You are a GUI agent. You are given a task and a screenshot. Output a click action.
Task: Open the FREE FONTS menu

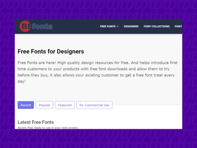108,26
